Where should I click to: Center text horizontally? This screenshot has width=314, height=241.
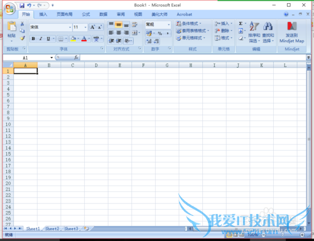(119, 33)
